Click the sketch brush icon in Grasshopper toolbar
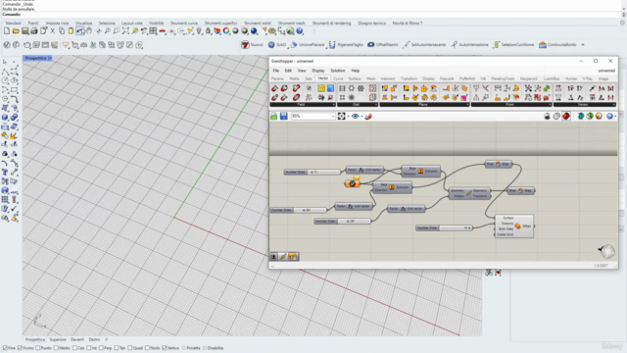 pyautogui.click(x=368, y=116)
